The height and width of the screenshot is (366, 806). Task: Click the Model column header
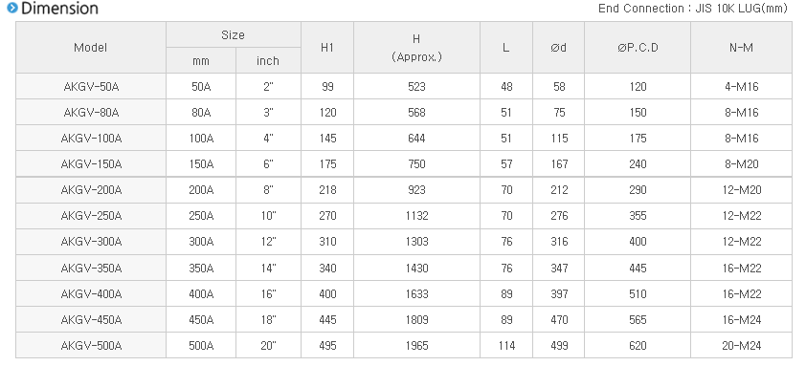click(x=91, y=48)
